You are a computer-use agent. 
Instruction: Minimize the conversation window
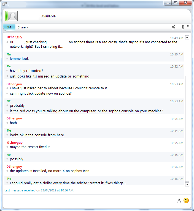coord(168,3)
